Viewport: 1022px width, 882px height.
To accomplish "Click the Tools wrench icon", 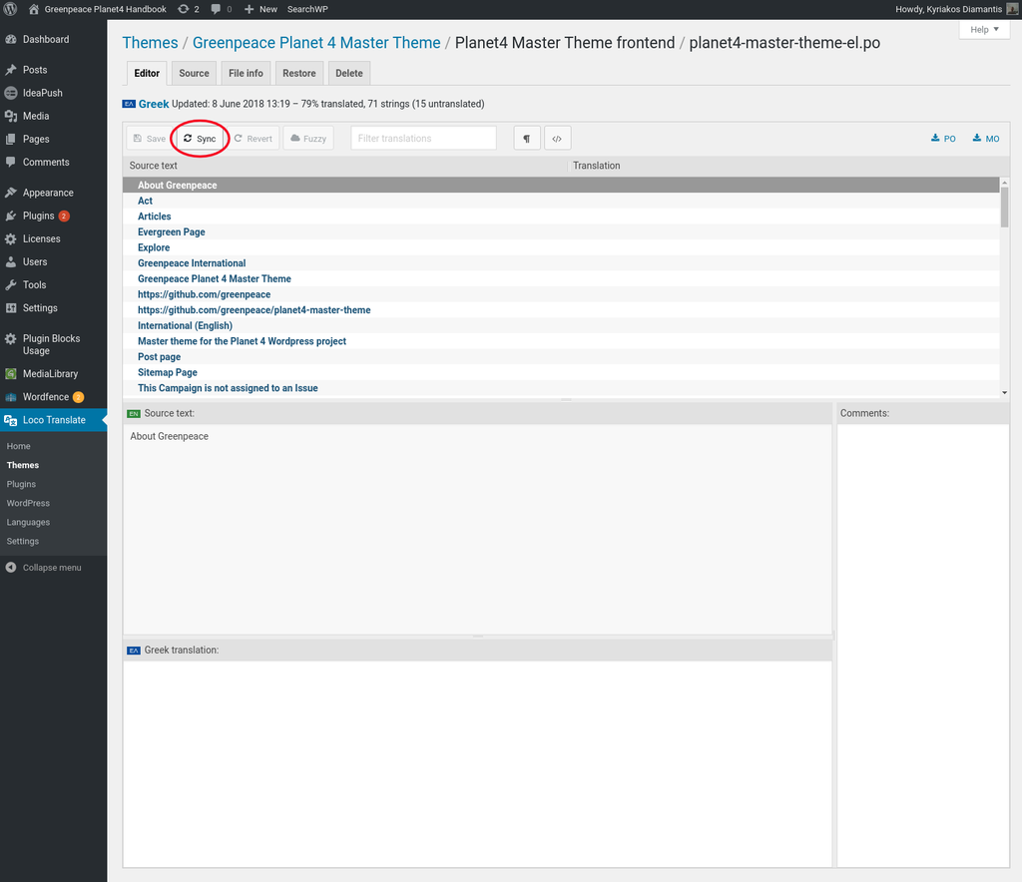I will pos(11,284).
